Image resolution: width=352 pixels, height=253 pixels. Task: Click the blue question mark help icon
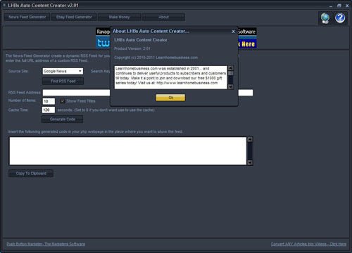(x=340, y=18)
